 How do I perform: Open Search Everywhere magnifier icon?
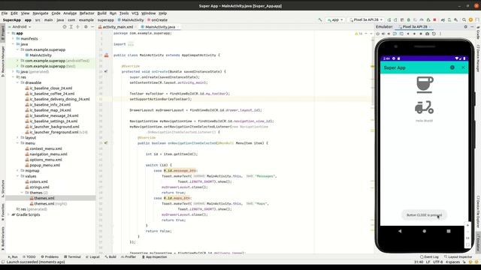pyautogui.click(x=464, y=20)
